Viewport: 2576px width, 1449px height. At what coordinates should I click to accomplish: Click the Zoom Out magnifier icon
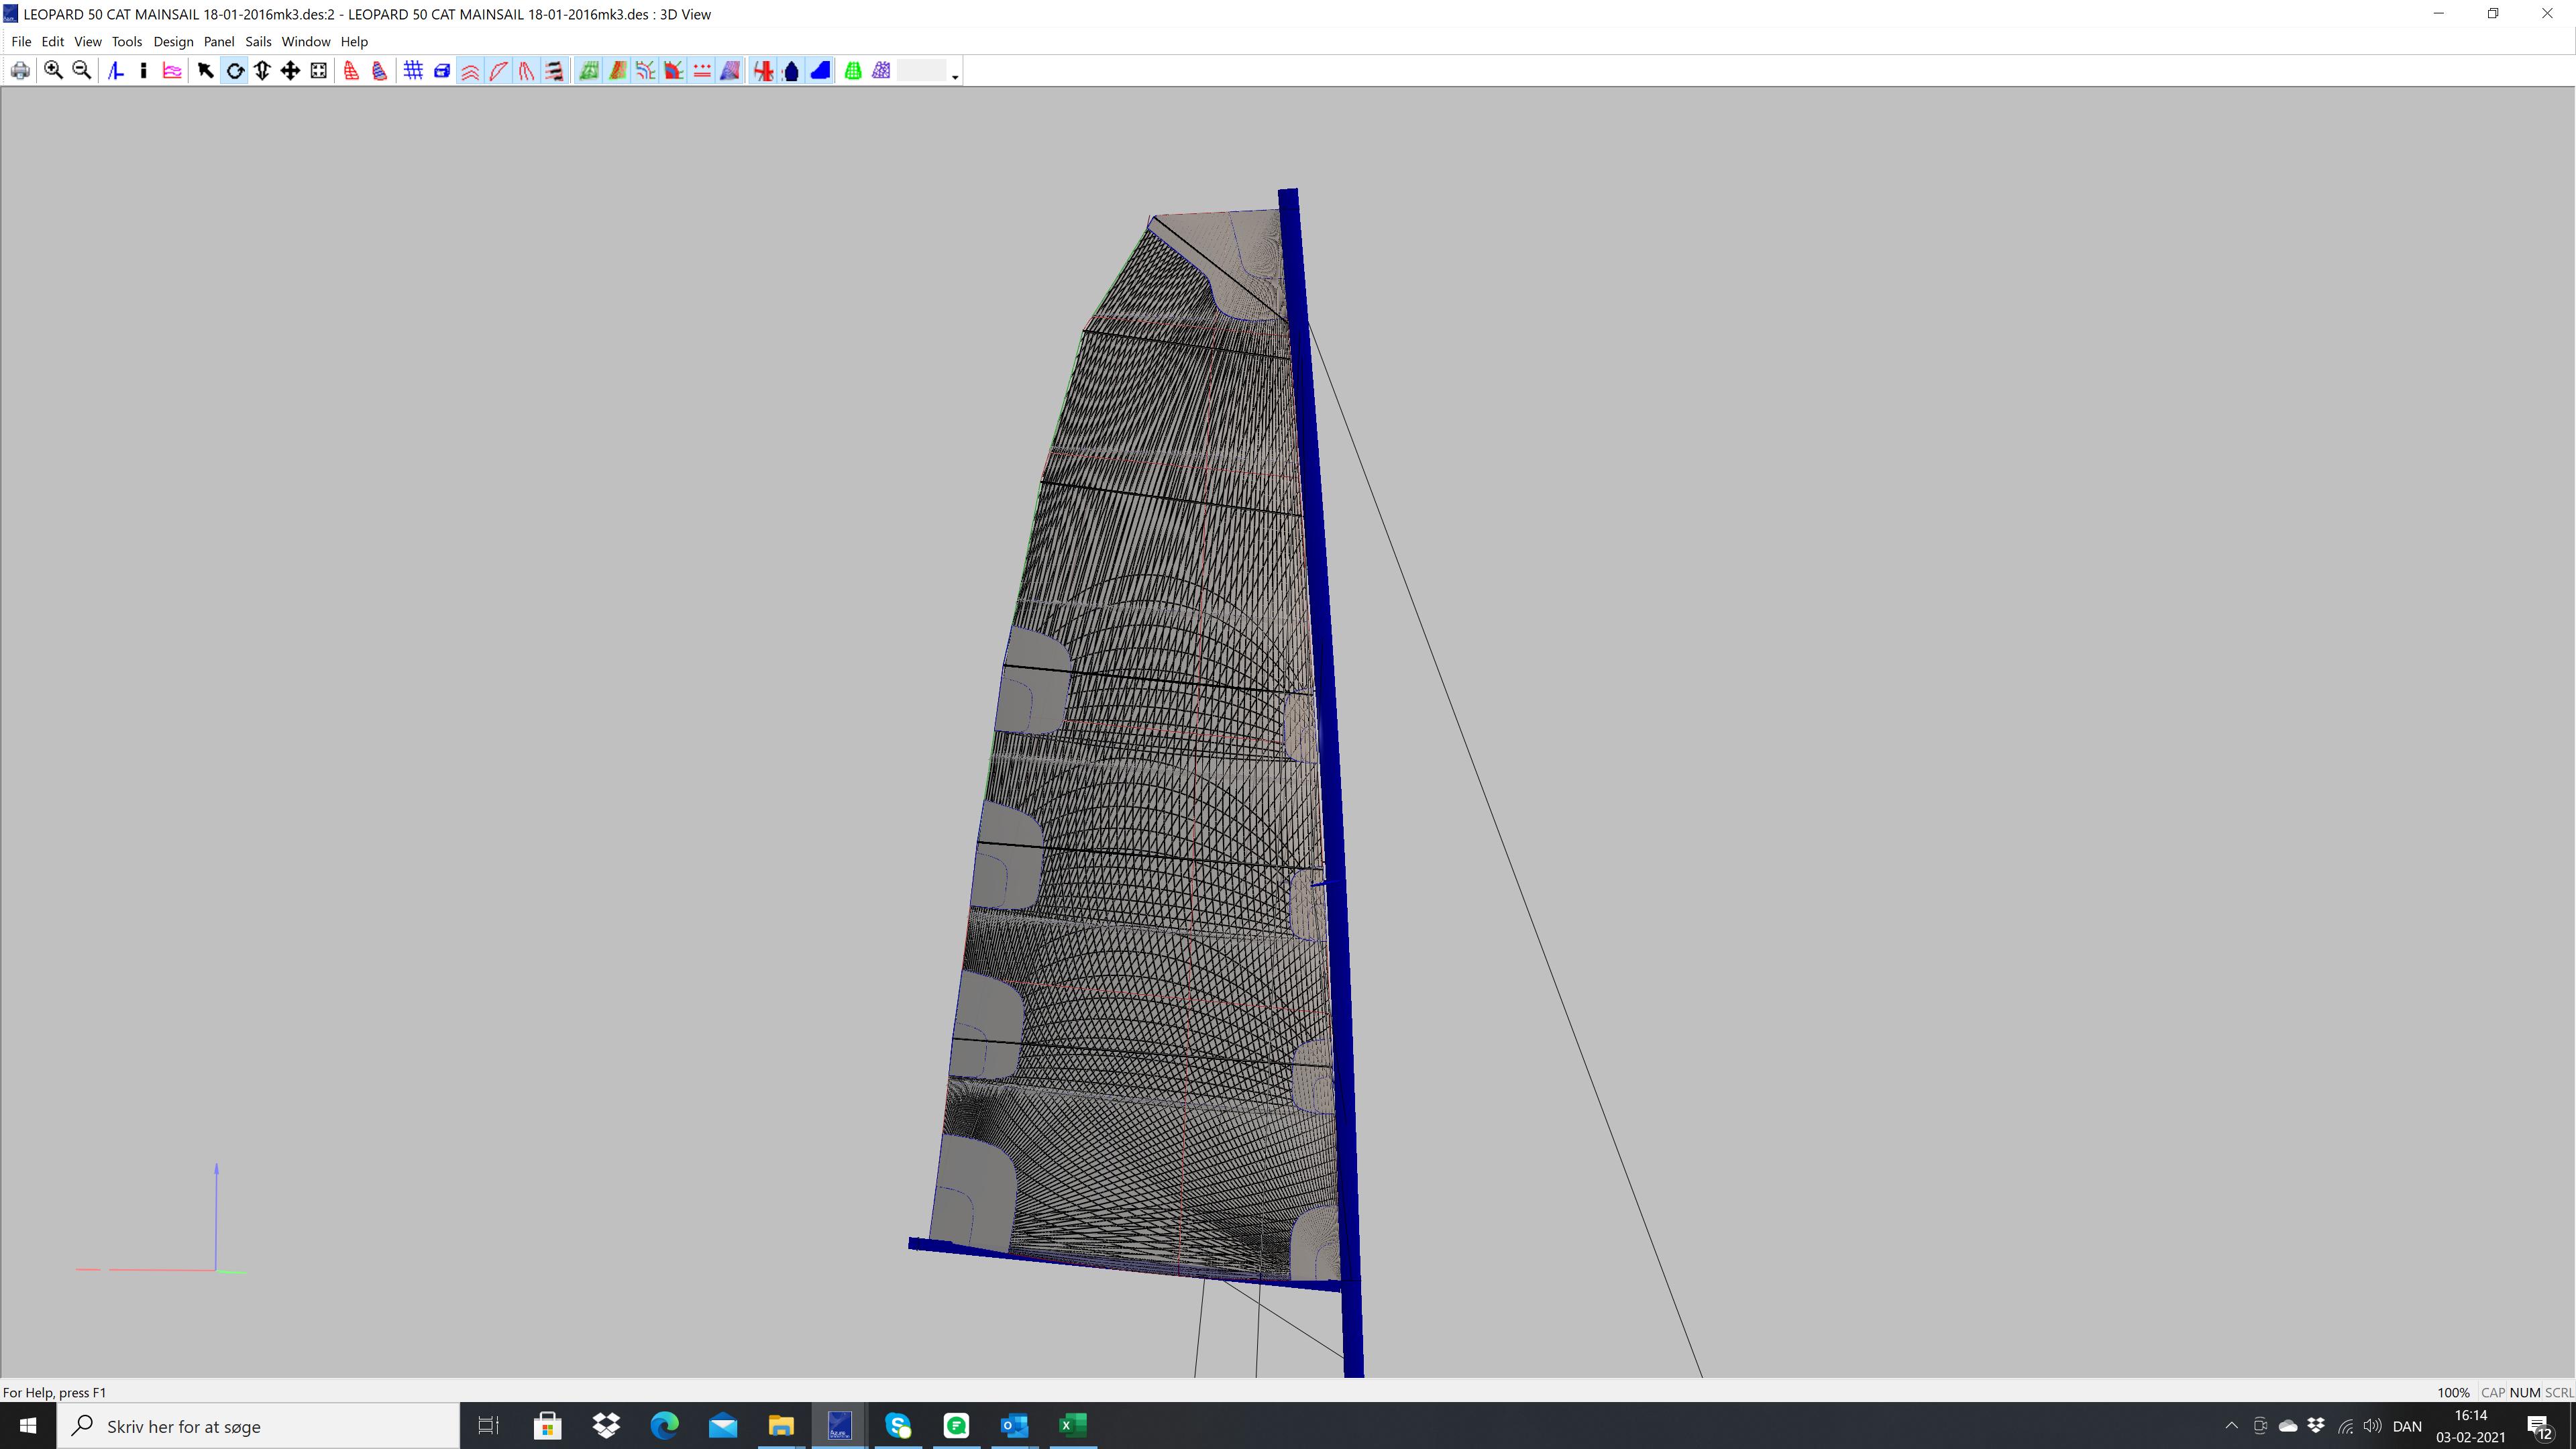pos(82,70)
